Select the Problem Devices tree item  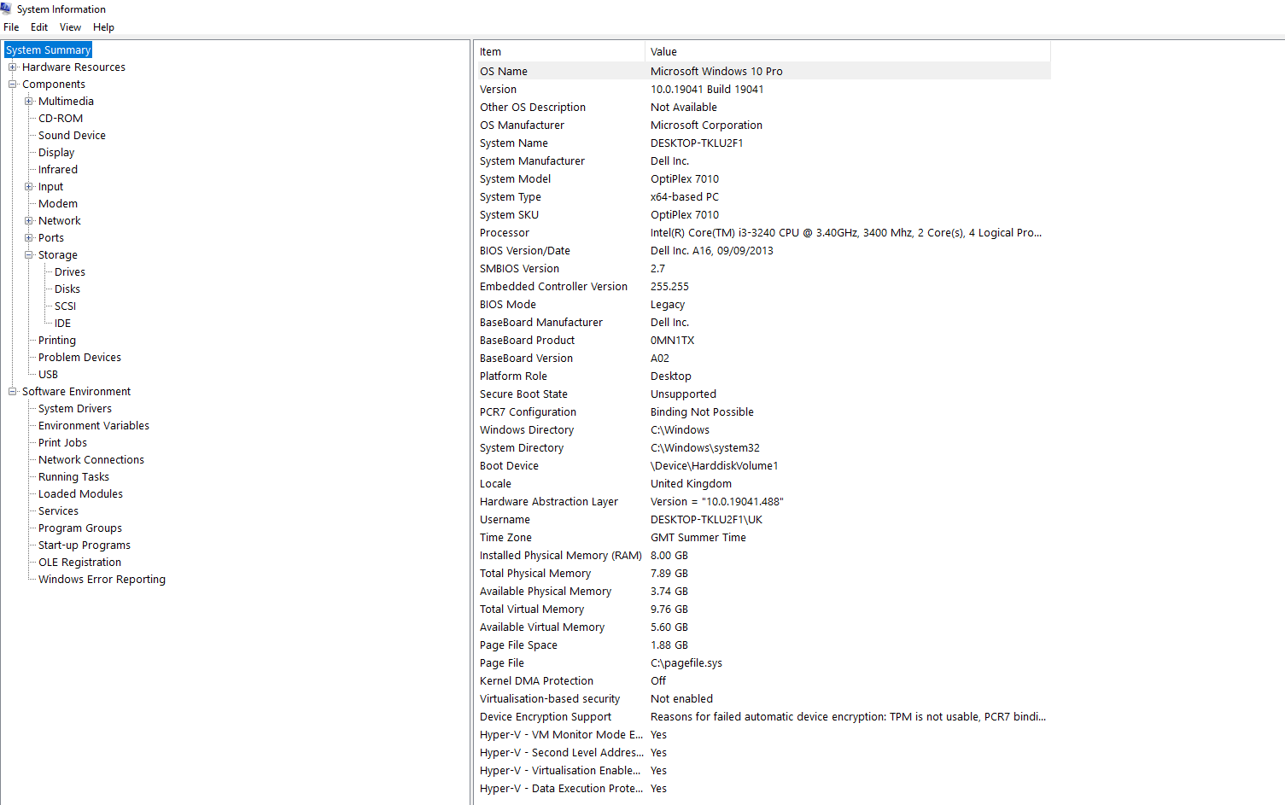coord(79,358)
